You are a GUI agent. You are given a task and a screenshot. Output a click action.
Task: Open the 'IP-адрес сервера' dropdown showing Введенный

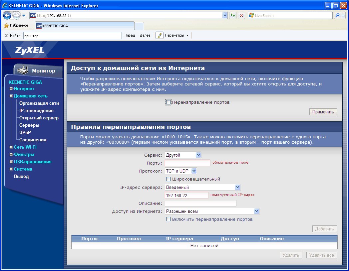tap(203, 187)
